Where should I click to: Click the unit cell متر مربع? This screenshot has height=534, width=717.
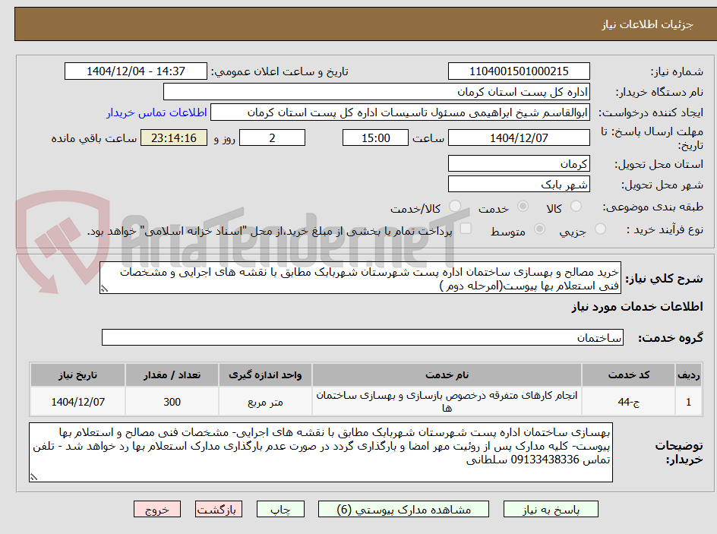click(265, 402)
